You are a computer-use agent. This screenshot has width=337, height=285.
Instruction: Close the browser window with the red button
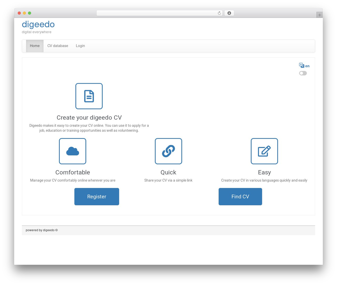click(19, 13)
